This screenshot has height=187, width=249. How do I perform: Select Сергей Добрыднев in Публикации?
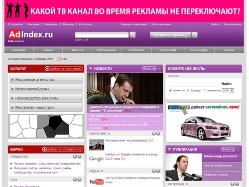218,166
